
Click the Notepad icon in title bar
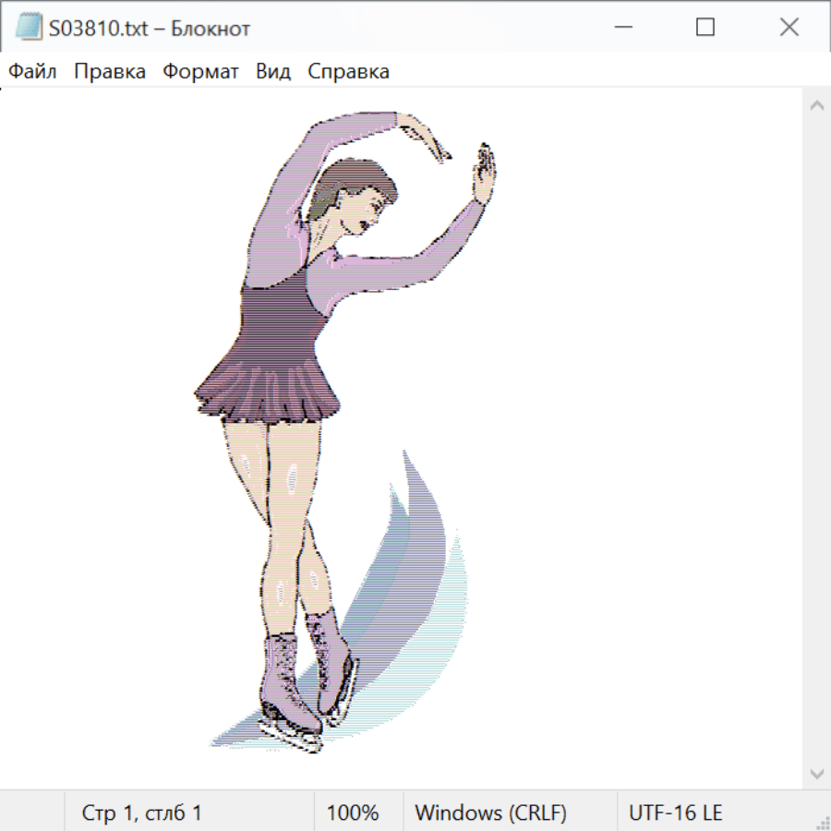pos(29,28)
